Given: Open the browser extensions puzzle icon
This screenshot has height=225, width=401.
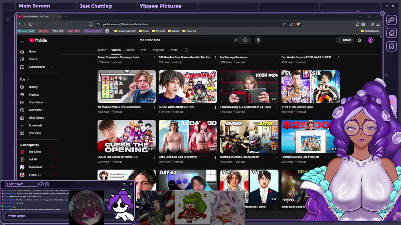Looking at the screenshot, I should click(x=357, y=24).
